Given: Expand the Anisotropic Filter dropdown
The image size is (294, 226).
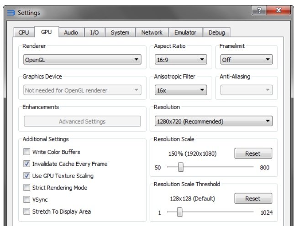Looking at the screenshot, I should (180, 90).
